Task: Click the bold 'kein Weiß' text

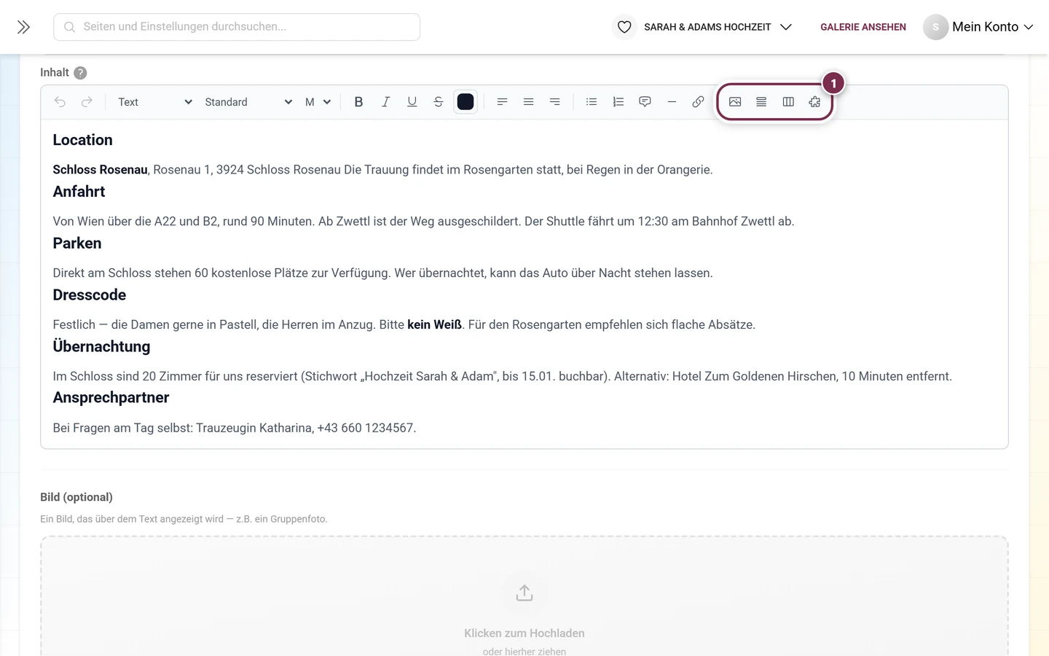Action: pyautogui.click(x=434, y=325)
